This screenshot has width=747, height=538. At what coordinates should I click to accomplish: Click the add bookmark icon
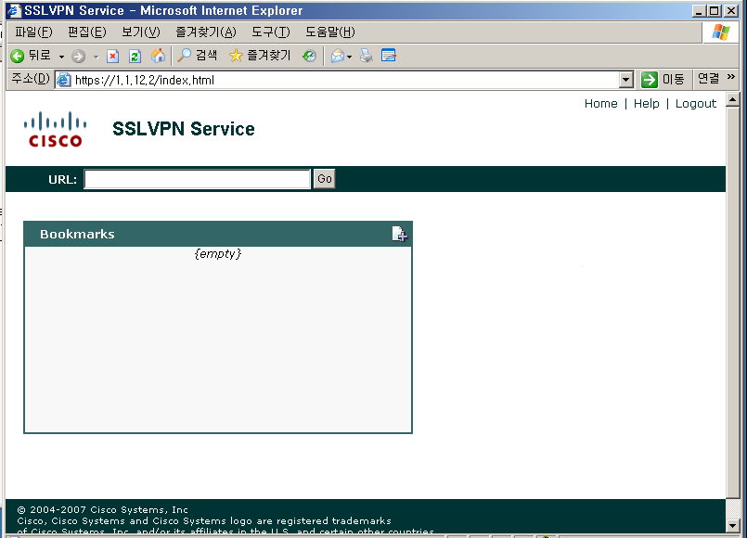(x=399, y=234)
